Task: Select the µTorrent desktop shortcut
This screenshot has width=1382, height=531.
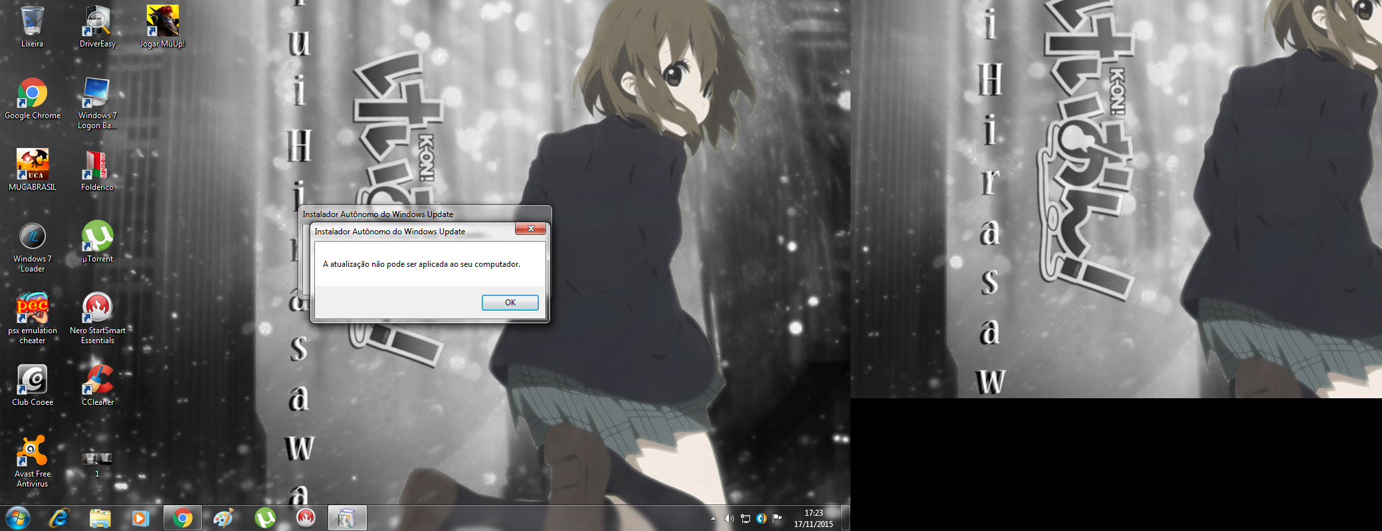Action: pos(97,238)
